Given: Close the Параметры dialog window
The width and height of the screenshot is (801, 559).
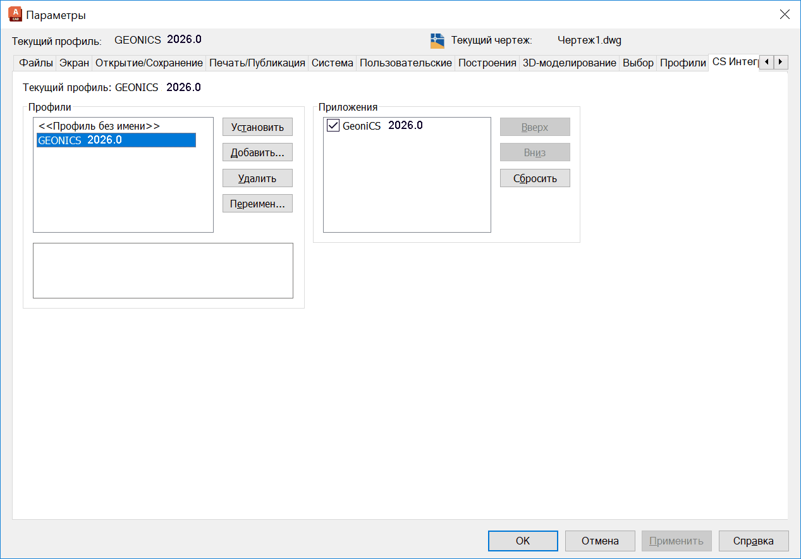Looking at the screenshot, I should [x=784, y=15].
